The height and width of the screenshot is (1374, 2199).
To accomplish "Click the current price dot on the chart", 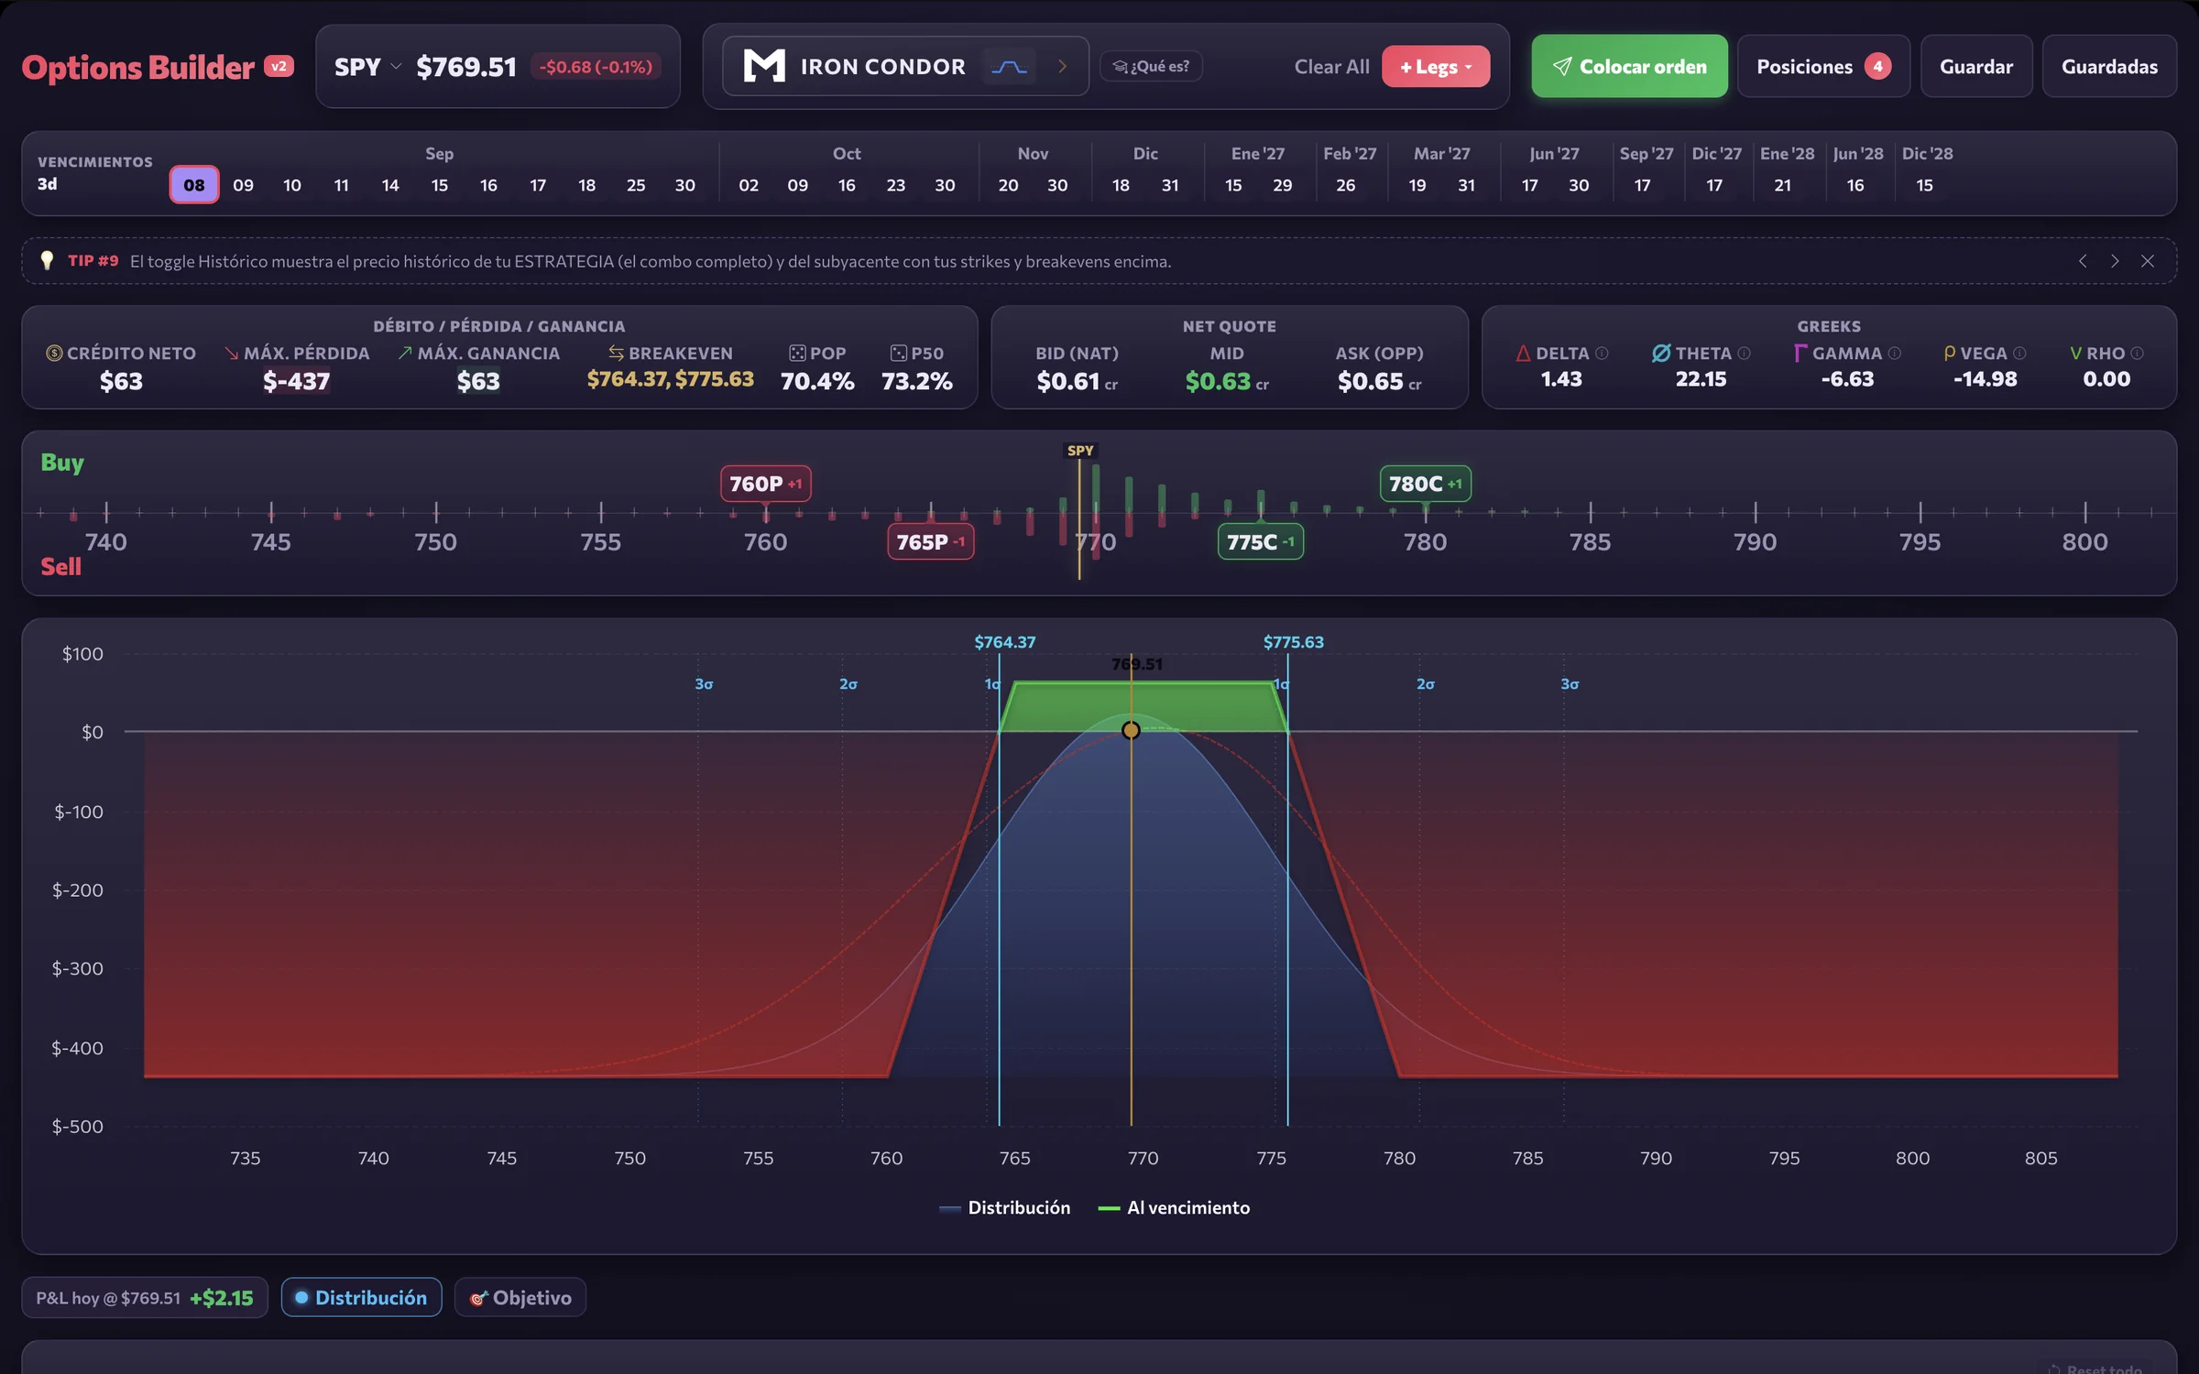I will 1131,730.
